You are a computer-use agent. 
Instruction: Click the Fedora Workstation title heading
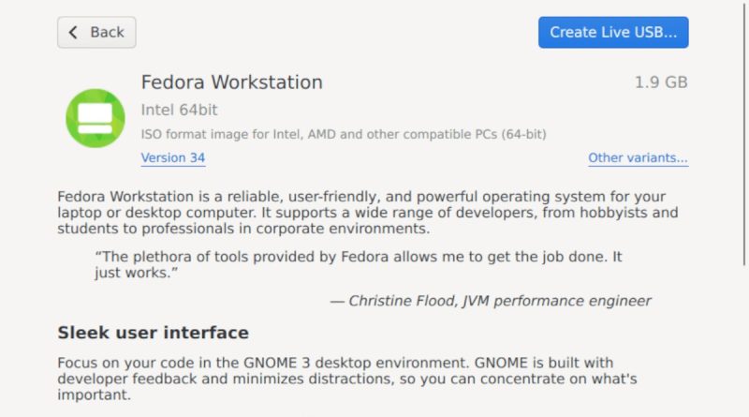point(231,82)
